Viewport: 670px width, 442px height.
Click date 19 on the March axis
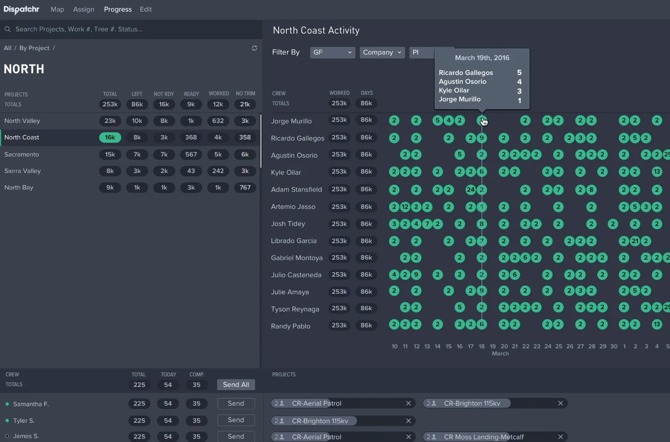493,346
